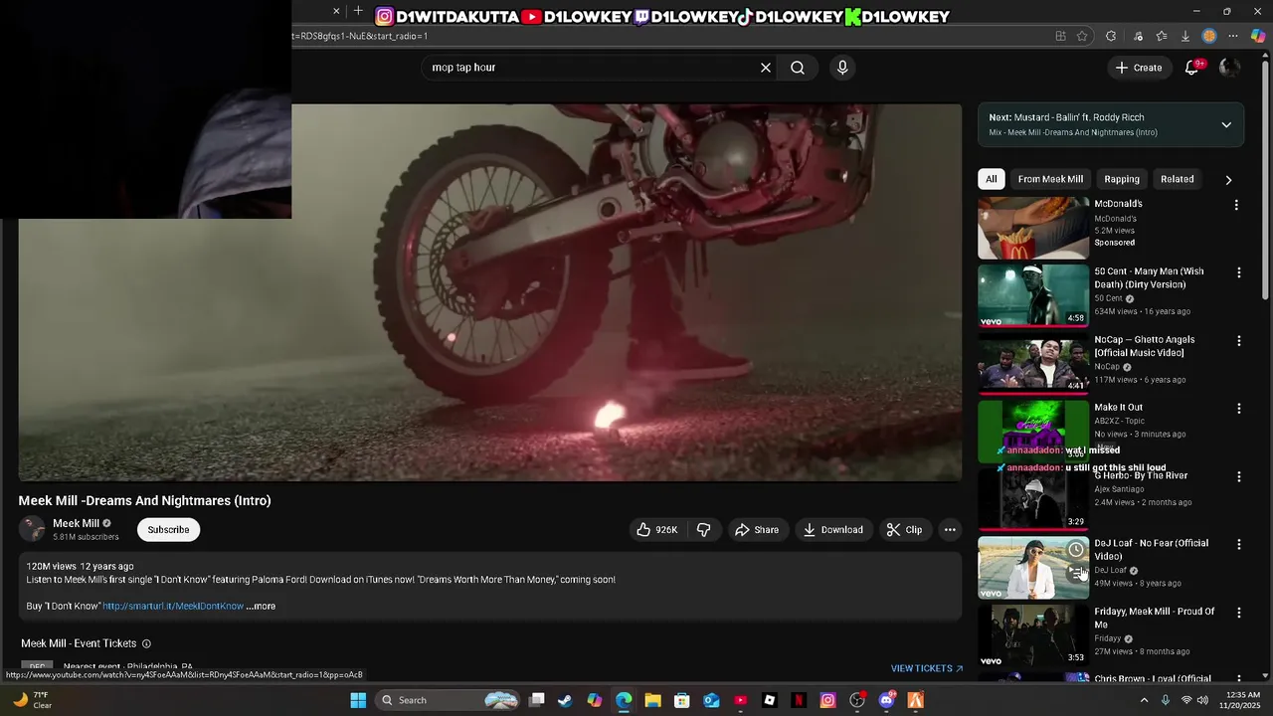Subscribe to Meek Mill channel
Viewport: 1273px width, 716px height.
[x=168, y=530]
